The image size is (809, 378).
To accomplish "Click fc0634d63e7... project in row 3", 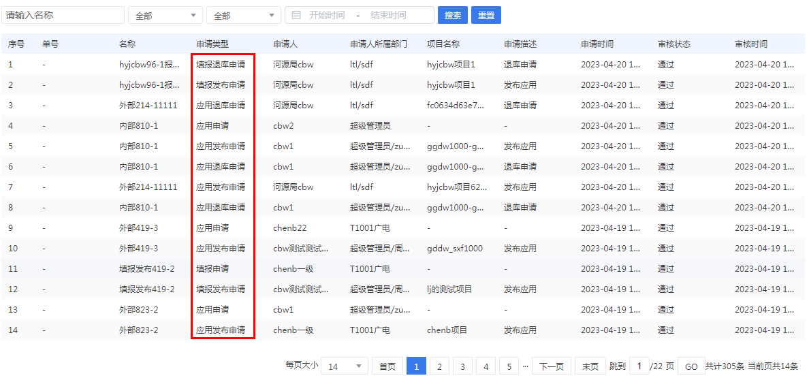I will [456, 105].
